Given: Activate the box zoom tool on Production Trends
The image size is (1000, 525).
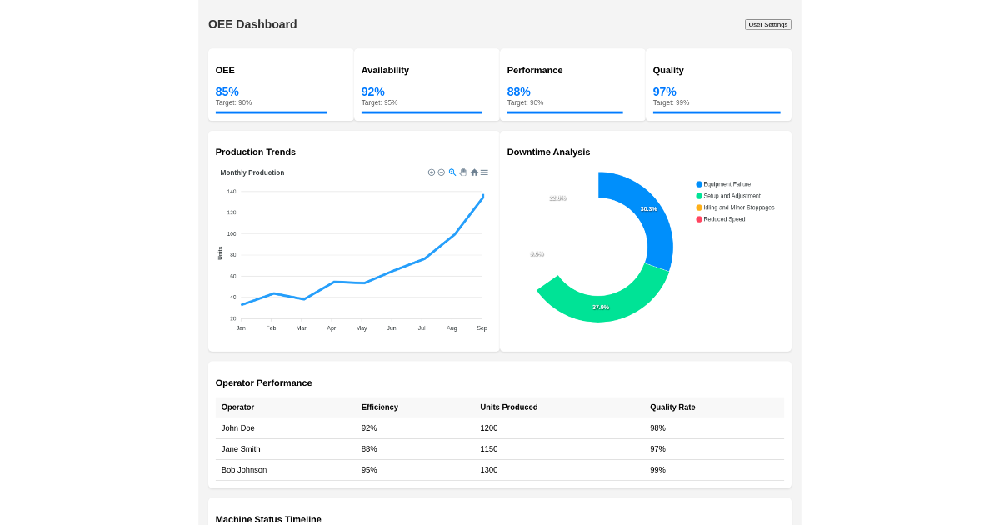Looking at the screenshot, I should pyautogui.click(x=452, y=172).
